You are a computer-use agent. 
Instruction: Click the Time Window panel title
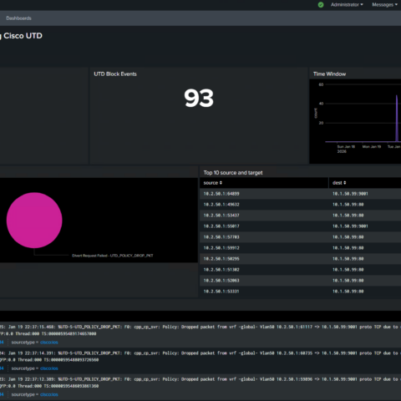[329, 74]
